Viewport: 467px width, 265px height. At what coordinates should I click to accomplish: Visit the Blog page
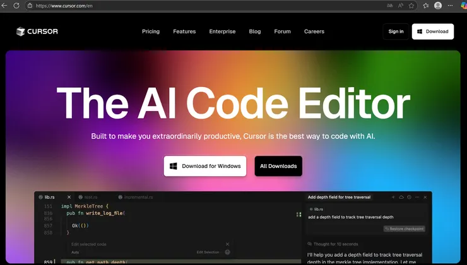[x=255, y=32]
